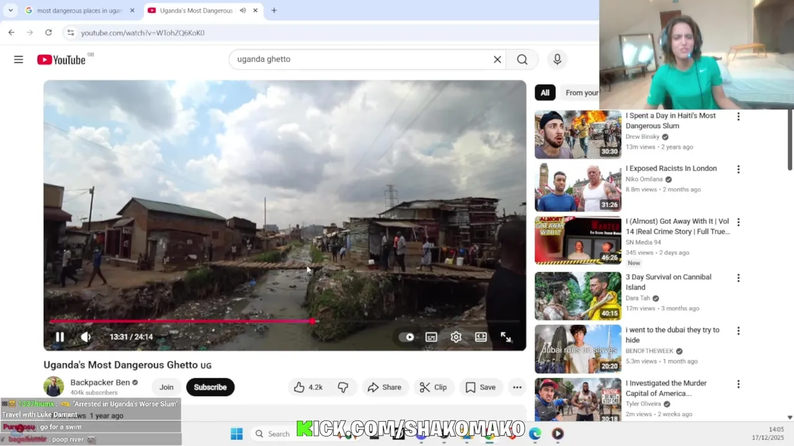
Task: Click the address bar URL
Action: (x=143, y=33)
